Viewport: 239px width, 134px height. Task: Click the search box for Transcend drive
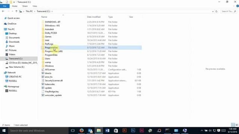(x=229, y=11)
